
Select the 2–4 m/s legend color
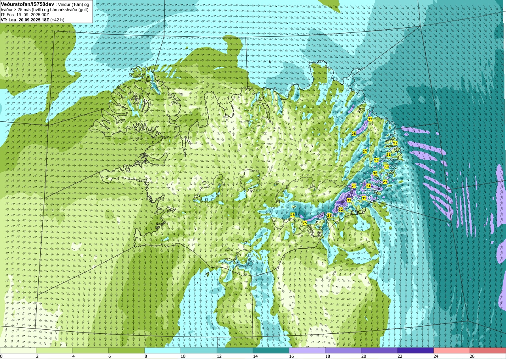click(54, 350)
